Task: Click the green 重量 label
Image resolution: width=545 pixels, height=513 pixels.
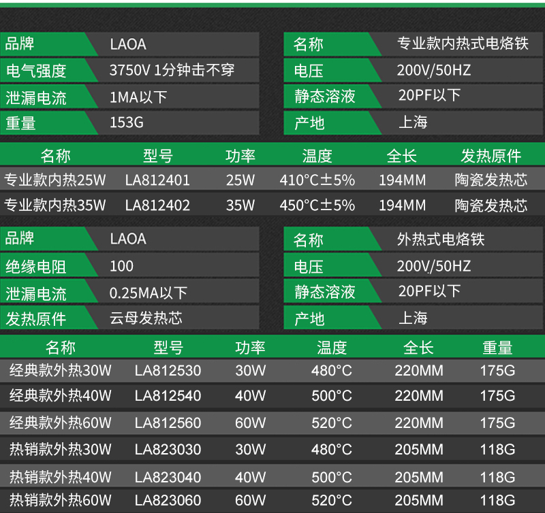Action: point(21,123)
